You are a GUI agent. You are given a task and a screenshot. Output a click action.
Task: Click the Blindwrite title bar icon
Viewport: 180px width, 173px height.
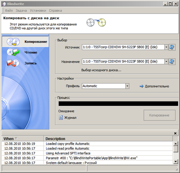4,4
